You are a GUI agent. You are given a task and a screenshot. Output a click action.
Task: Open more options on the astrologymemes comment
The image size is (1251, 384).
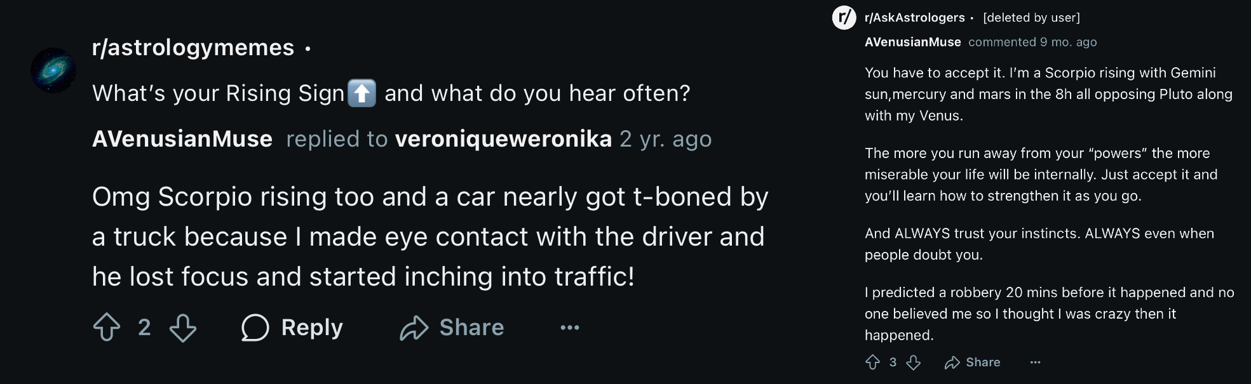[570, 328]
